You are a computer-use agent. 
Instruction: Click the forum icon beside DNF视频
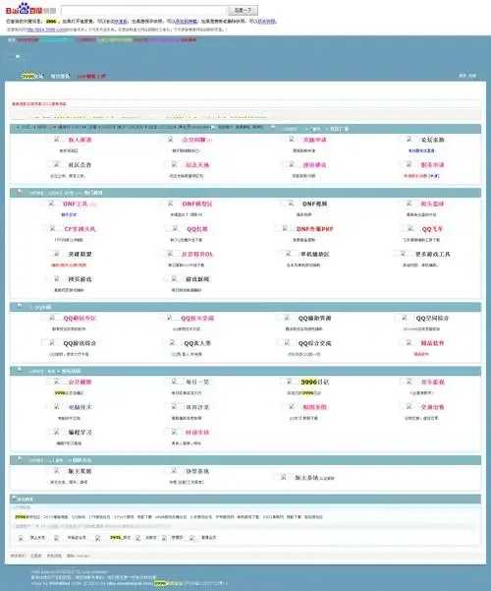pyautogui.click(x=291, y=204)
